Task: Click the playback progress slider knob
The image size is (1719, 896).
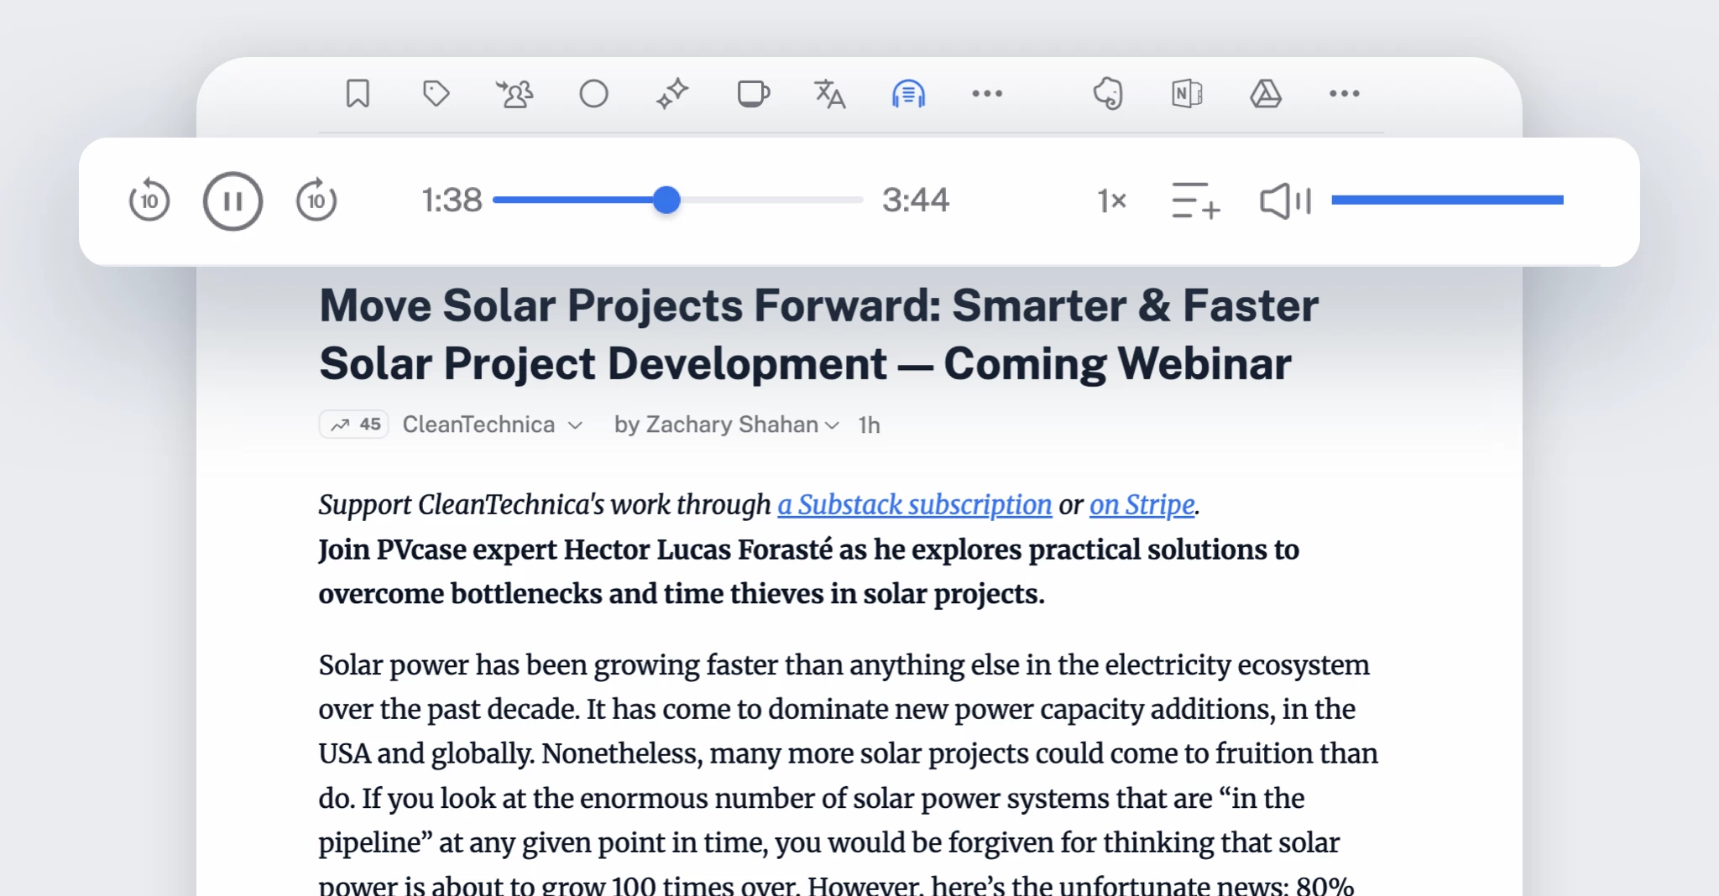Action: 666,200
